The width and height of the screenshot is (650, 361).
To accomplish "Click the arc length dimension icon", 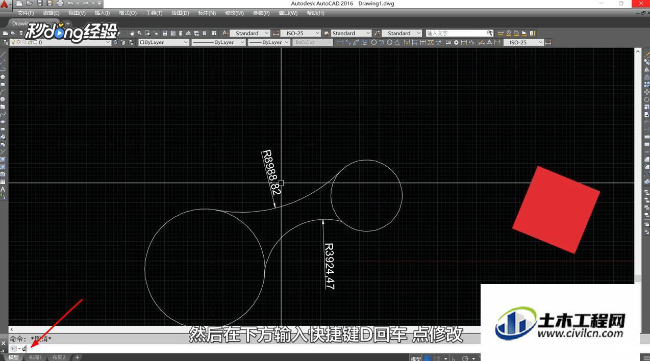I will 356,42.
